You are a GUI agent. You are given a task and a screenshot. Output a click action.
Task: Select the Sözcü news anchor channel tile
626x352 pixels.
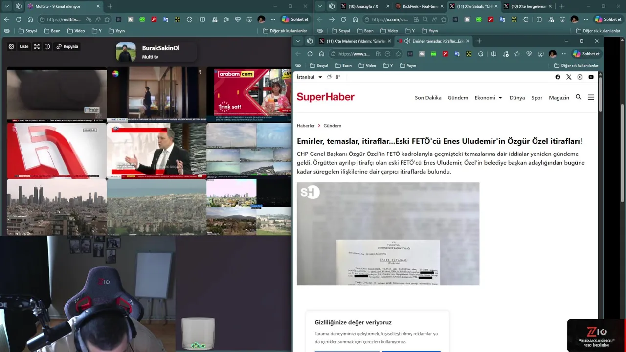[156, 151]
